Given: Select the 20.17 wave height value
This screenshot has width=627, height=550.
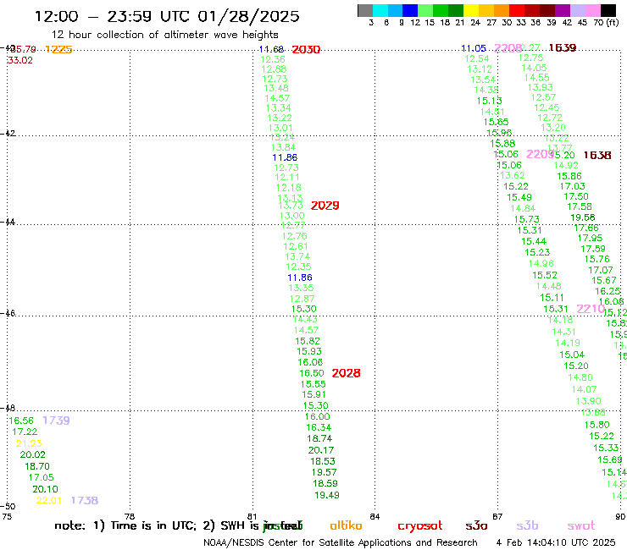Looking at the screenshot, I should (x=321, y=450).
